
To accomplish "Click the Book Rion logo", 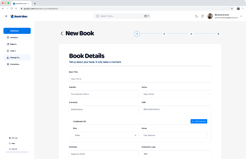I will 19,16.
